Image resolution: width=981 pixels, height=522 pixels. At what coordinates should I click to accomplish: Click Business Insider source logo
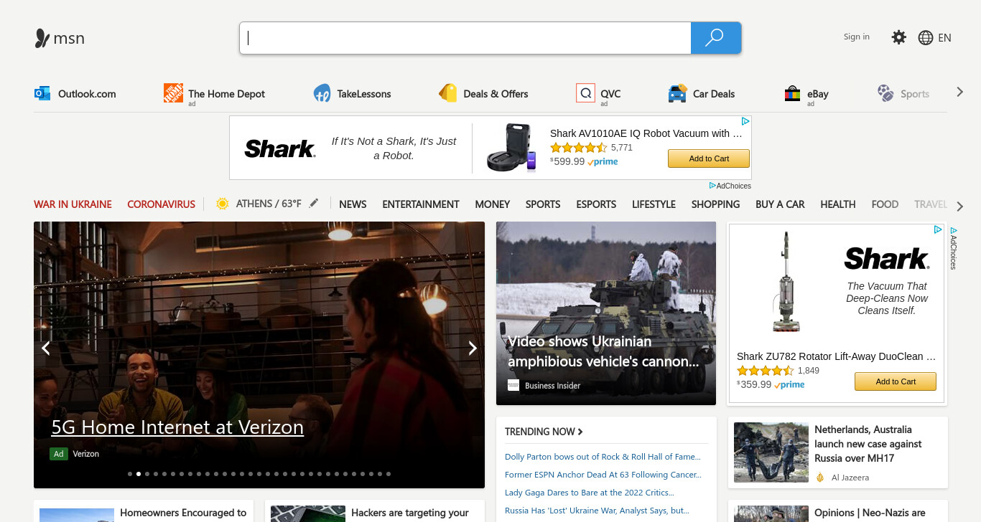513,385
